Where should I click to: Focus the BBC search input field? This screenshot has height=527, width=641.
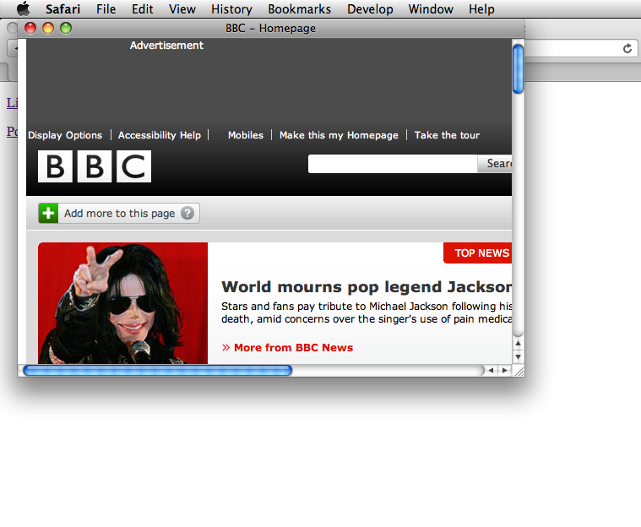393,164
